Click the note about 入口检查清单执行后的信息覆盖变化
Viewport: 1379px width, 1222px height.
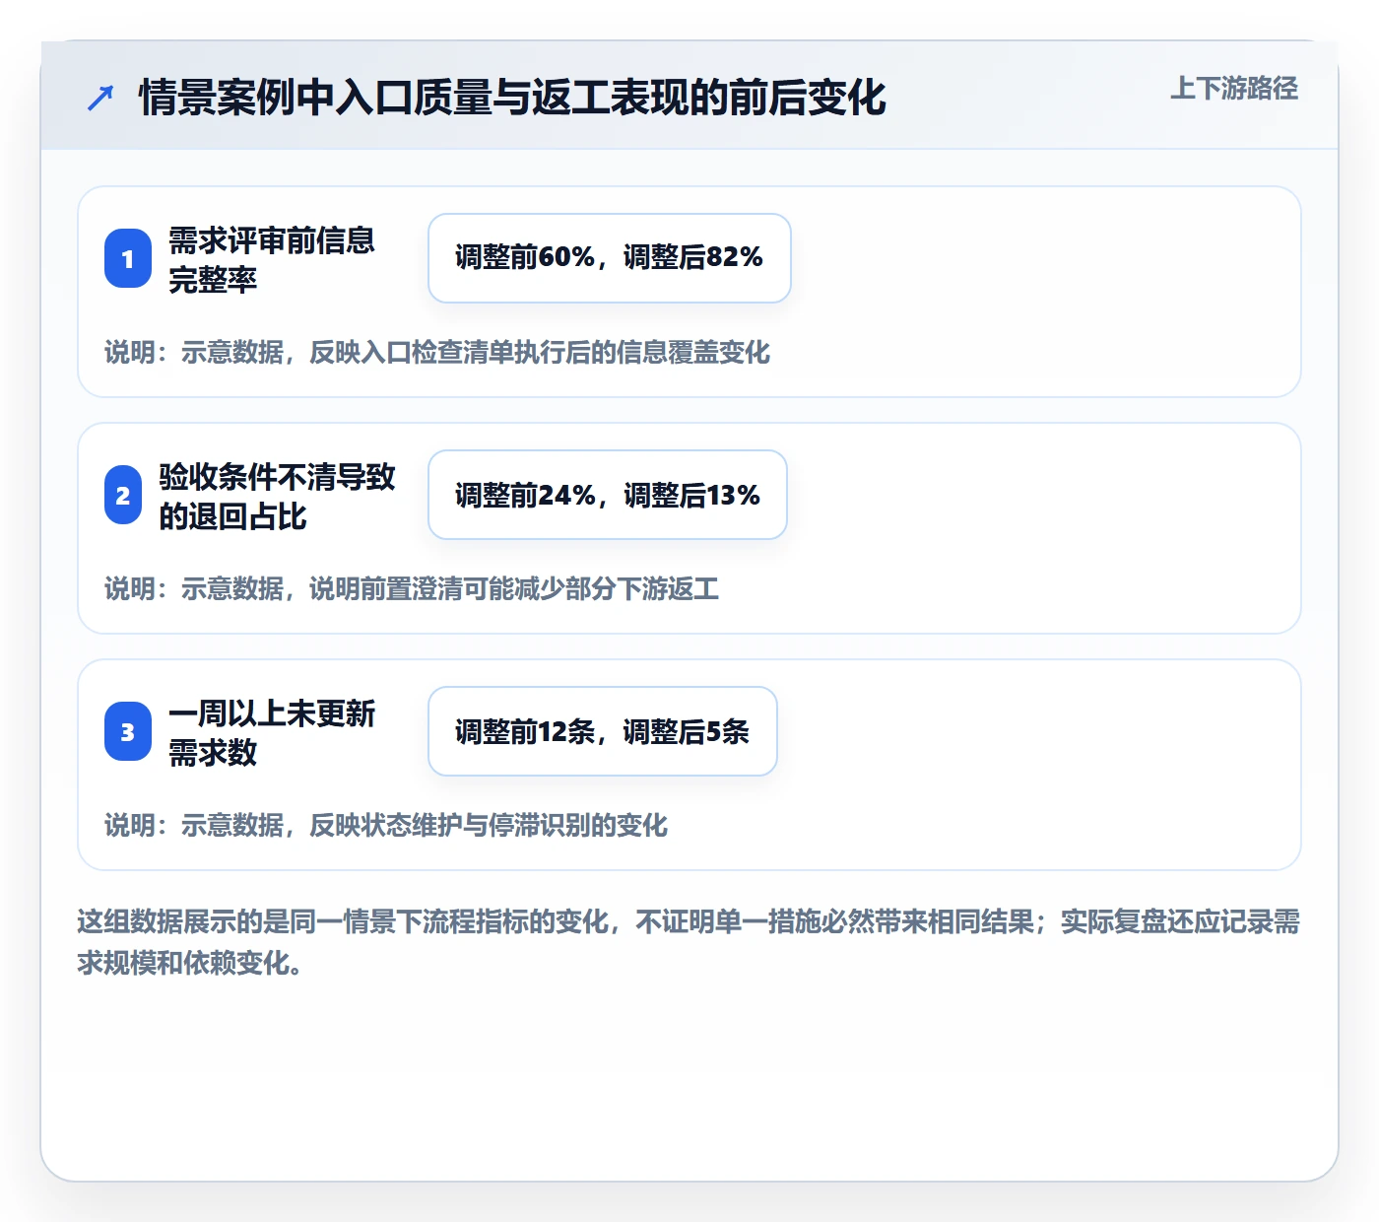437,352
